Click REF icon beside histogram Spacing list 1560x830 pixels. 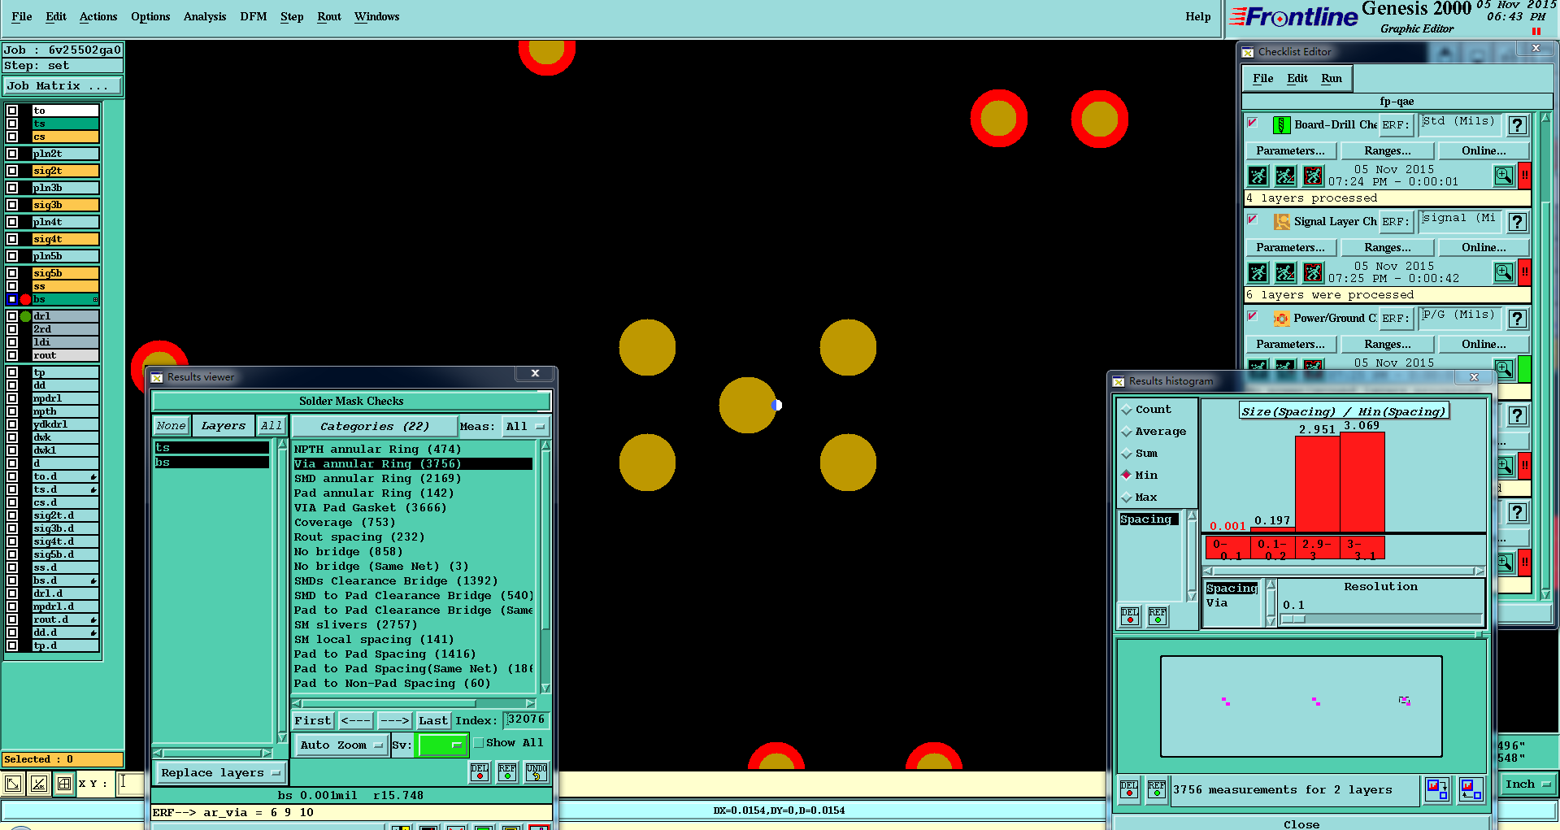[x=1158, y=617]
